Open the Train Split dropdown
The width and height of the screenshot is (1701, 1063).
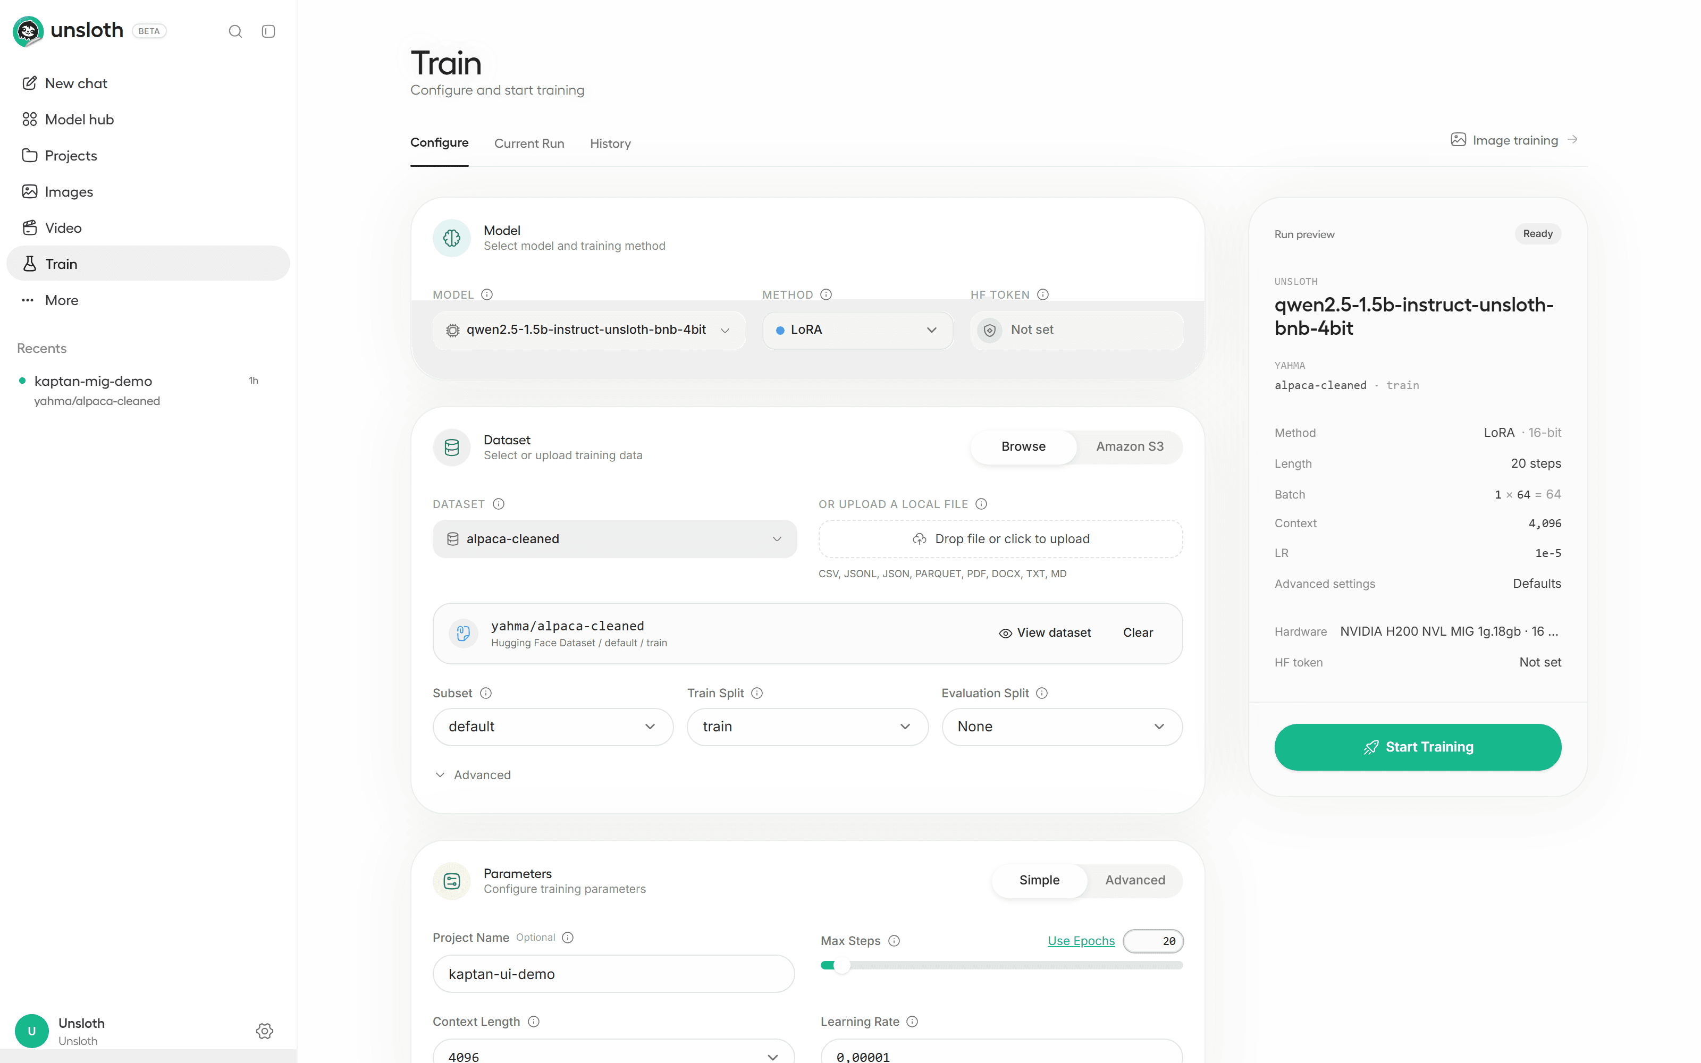coord(807,727)
